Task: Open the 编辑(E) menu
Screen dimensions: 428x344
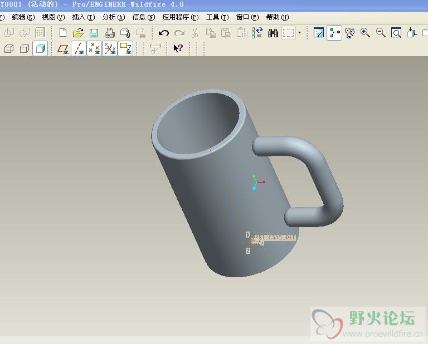Action: pyautogui.click(x=23, y=17)
